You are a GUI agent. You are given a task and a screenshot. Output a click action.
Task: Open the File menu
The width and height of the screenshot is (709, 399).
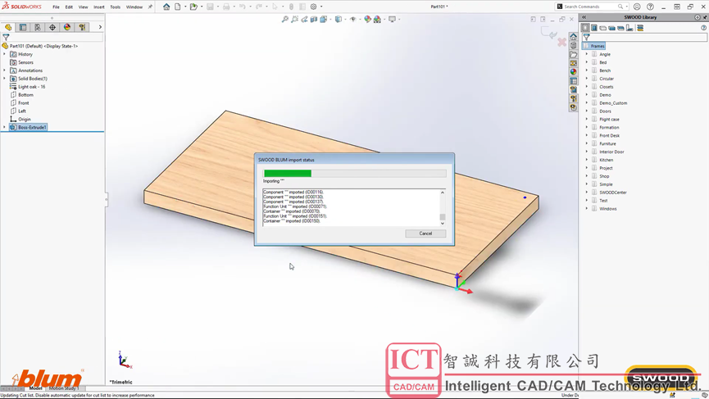coord(56,7)
